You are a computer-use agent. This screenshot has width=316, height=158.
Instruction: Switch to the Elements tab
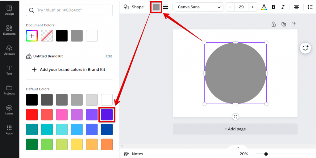(9, 30)
